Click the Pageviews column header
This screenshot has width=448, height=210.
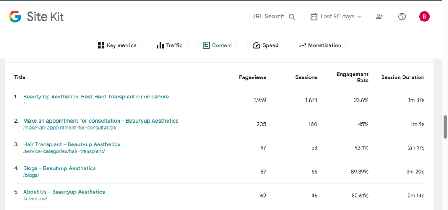click(x=252, y=77)
